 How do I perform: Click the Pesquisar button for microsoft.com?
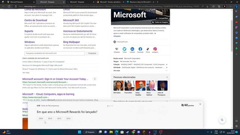[92, 53]
